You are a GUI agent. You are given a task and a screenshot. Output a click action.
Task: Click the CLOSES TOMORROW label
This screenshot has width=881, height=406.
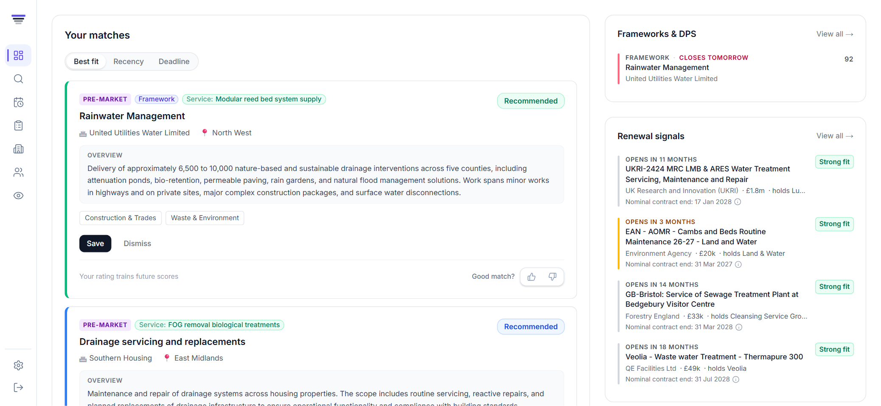713,58
